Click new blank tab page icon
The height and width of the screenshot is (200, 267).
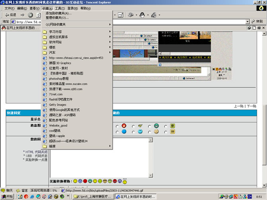point(254,28)
